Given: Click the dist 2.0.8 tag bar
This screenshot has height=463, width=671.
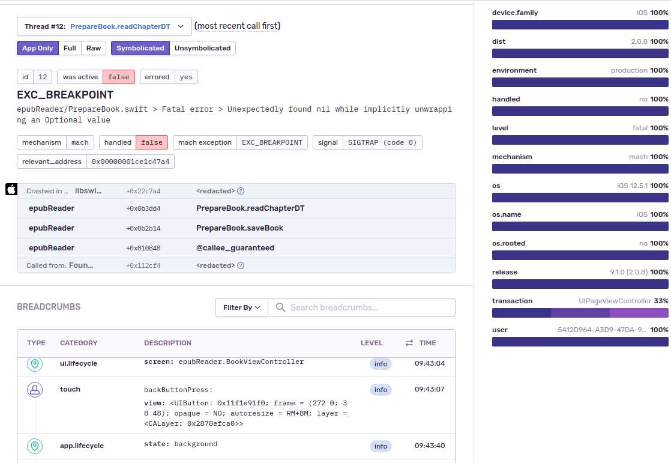Looking at the screenshot, I should click(x=580, y=53).
